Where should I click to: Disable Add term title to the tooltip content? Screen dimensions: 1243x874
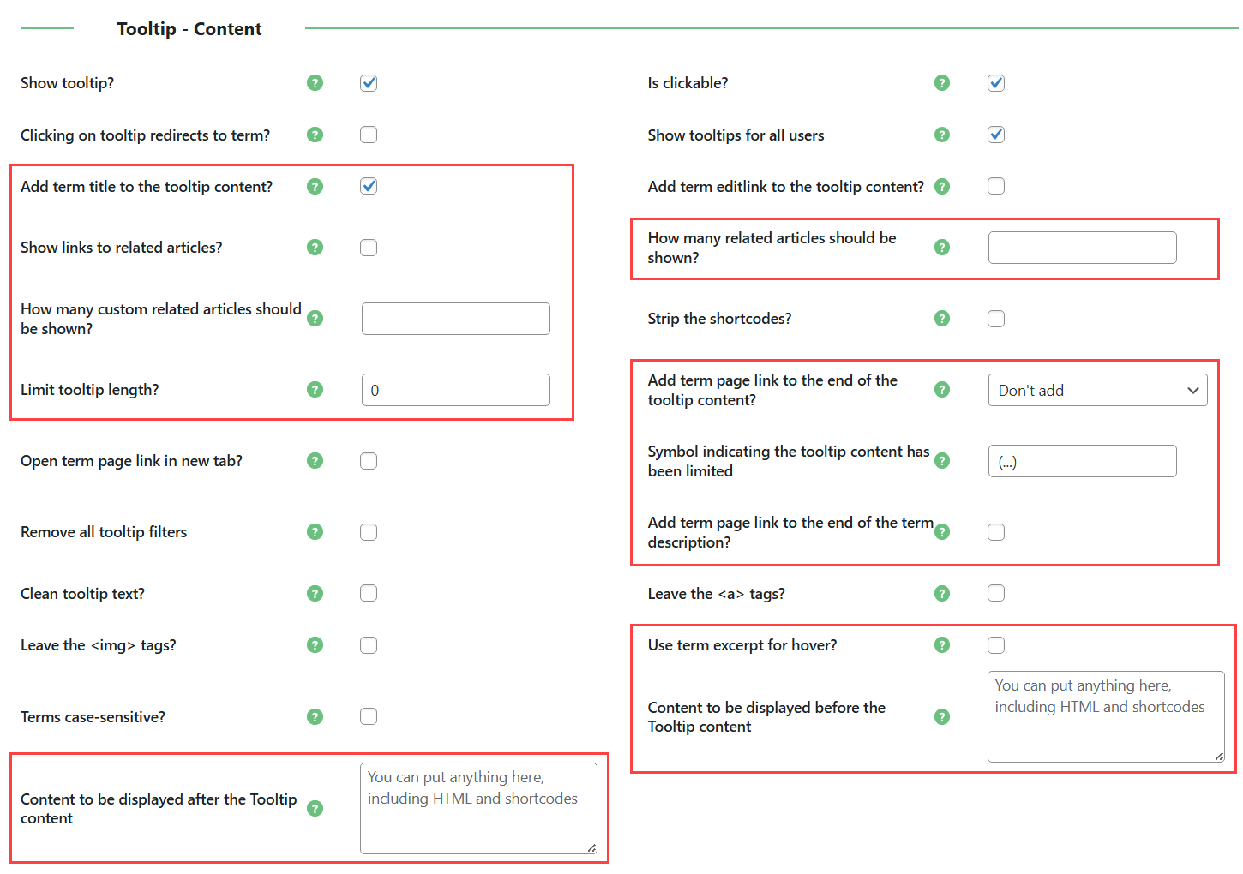point(369,186)
